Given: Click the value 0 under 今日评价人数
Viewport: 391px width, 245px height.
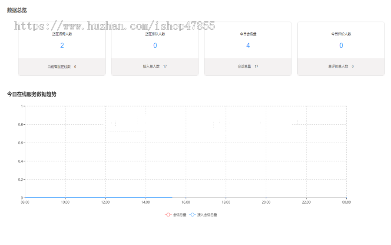Looking at the screenshot, I should [341, 45].
